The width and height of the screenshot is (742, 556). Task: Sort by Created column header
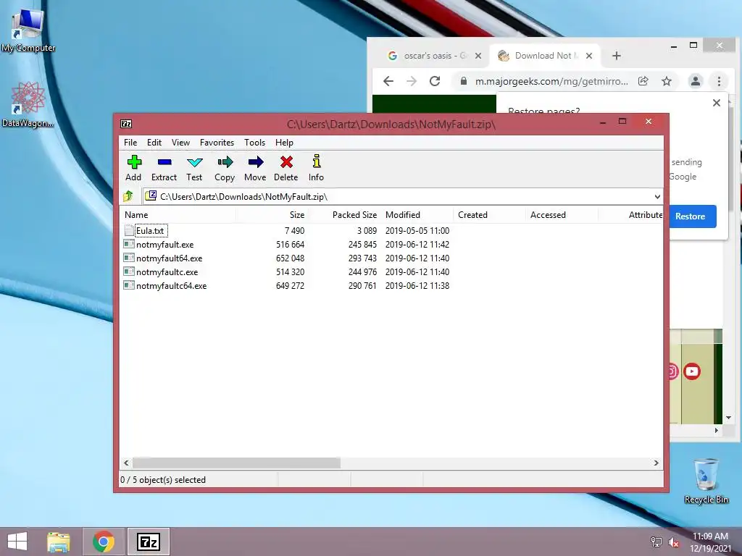[489, 214]
